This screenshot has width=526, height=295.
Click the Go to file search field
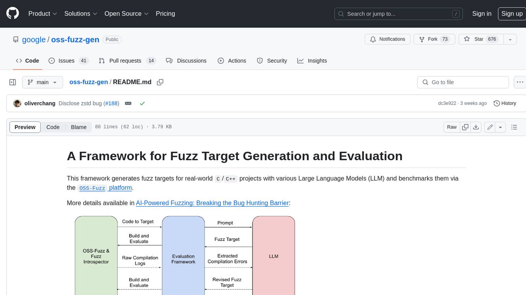(x=463, y=82)
